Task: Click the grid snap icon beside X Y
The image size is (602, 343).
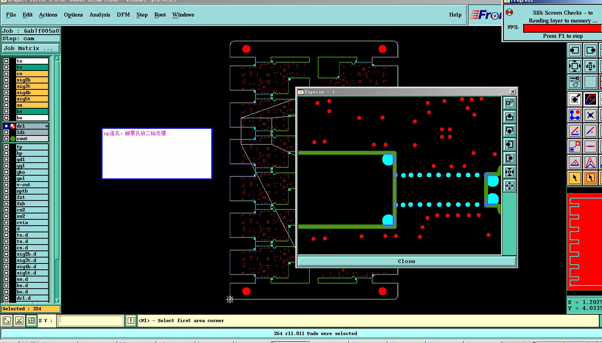Action: (x=32, y=321)
